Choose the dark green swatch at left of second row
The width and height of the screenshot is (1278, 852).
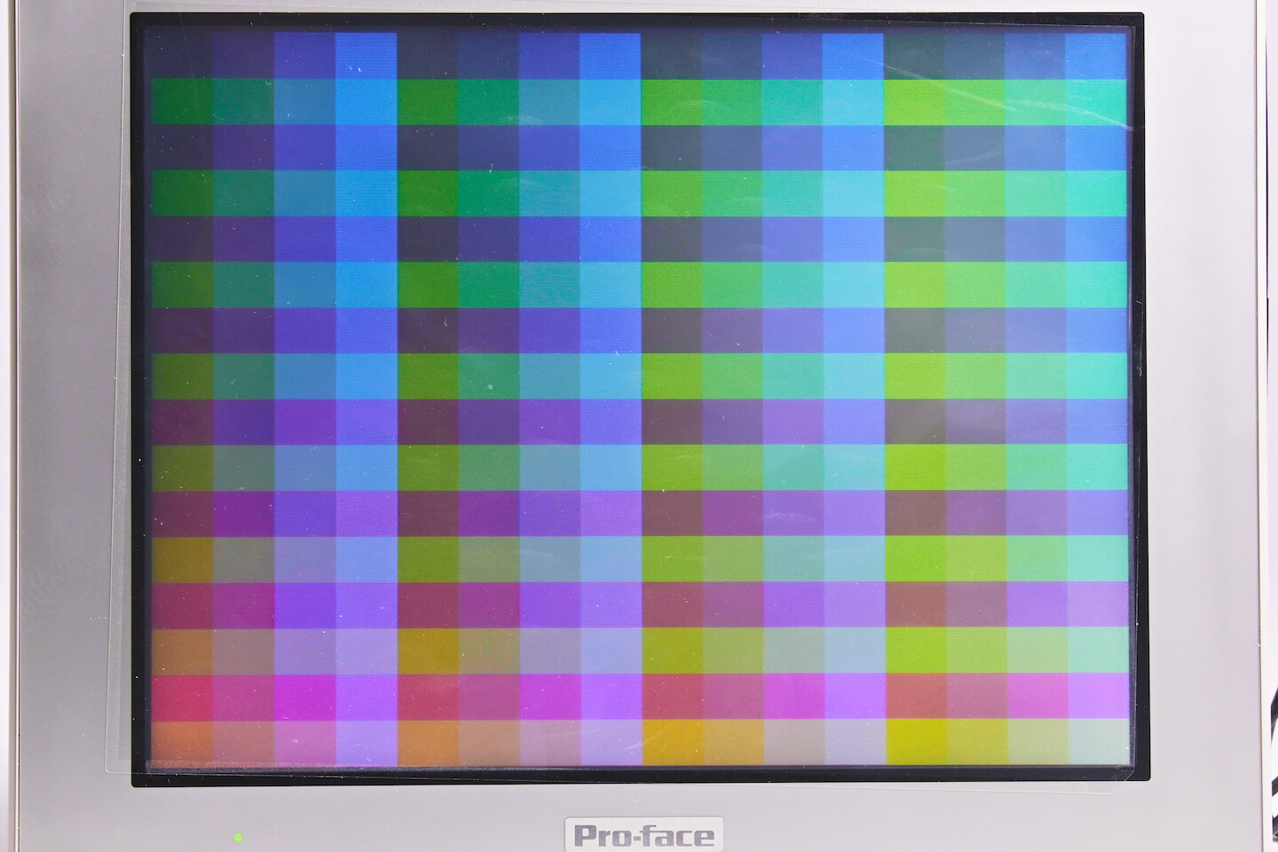point(182,101)
